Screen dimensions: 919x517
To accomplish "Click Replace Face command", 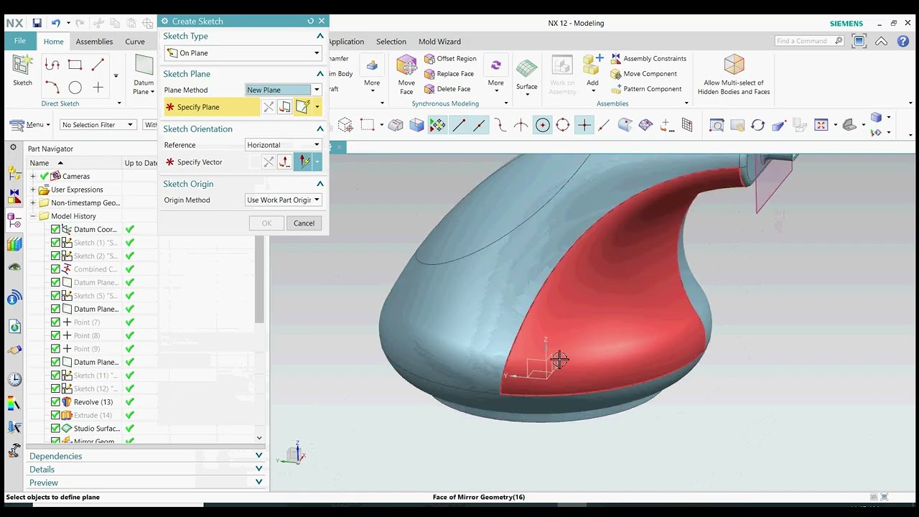I will pos(449,73).
